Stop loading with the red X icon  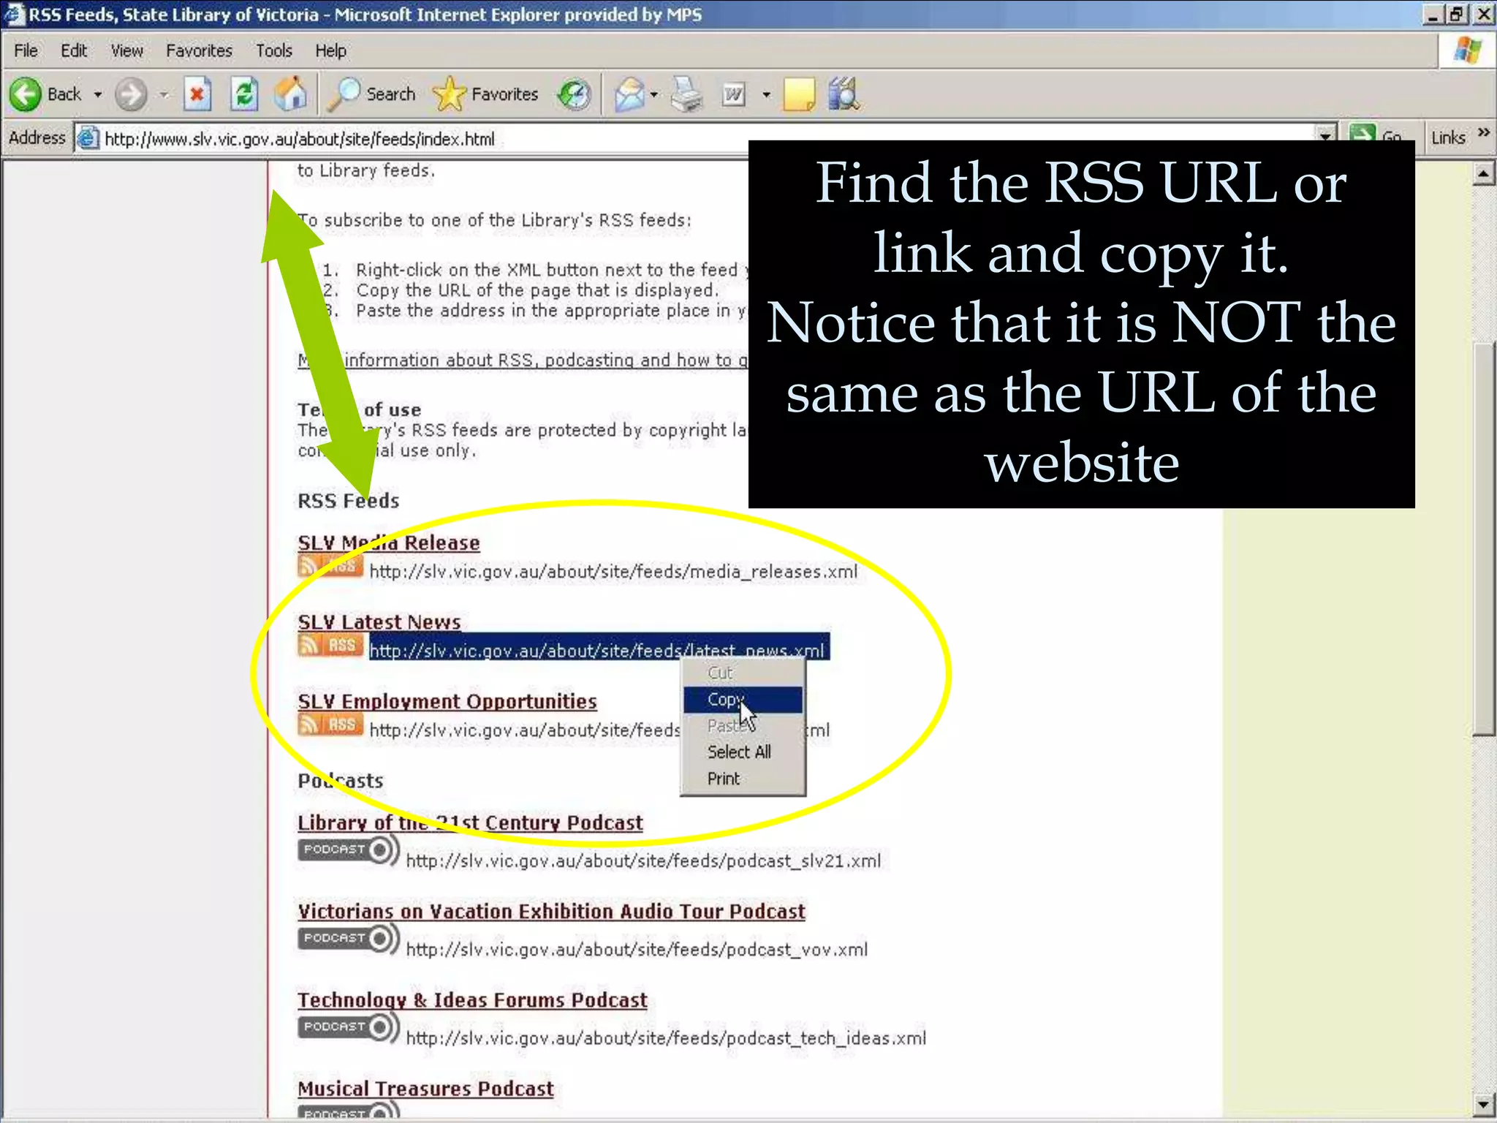point(197,94)
